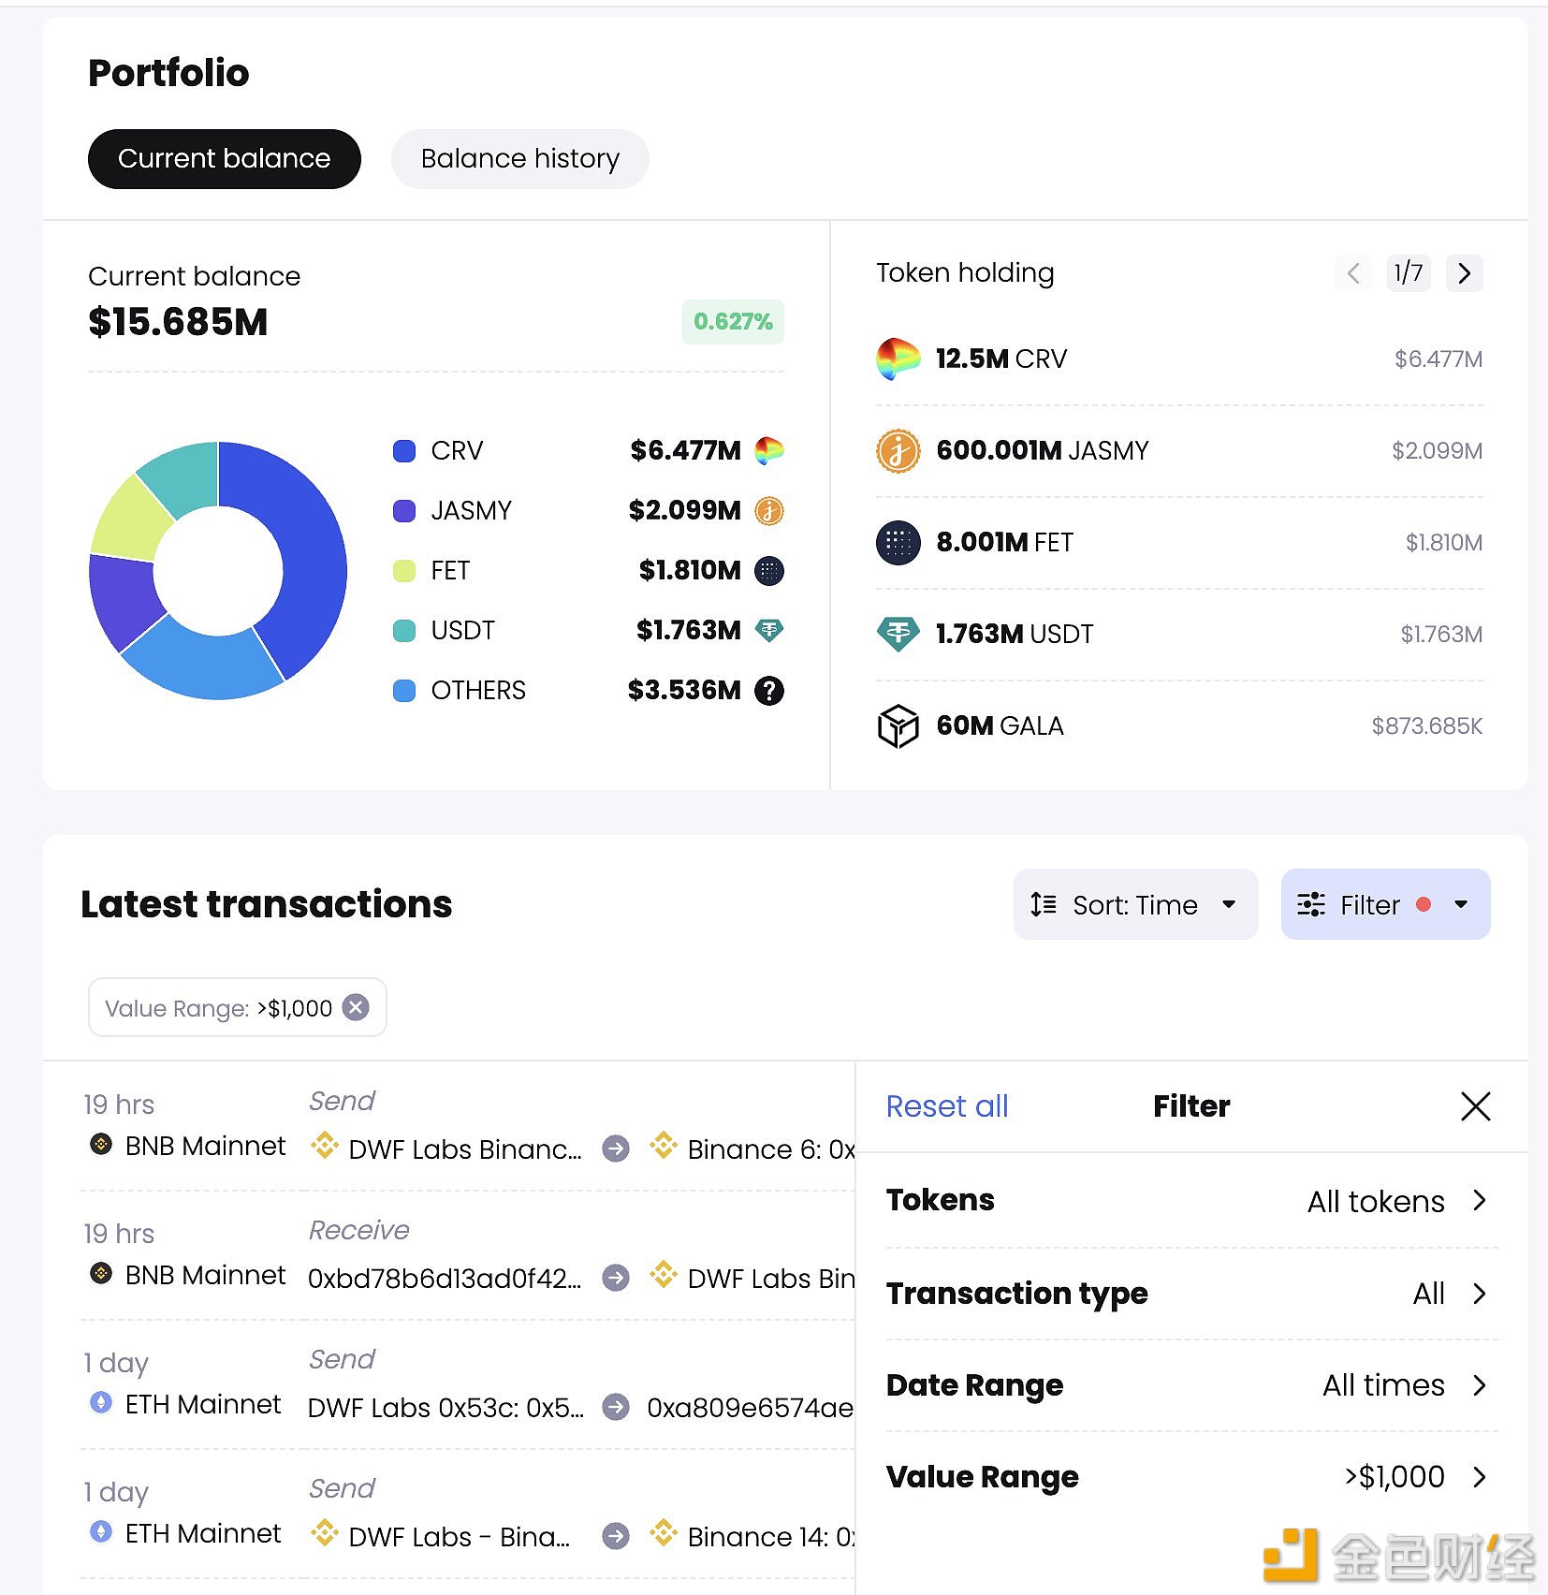Screen dimensions: 1548x1595
Task: Click the CRV icon in Token holding list
Action: (898, 359)
